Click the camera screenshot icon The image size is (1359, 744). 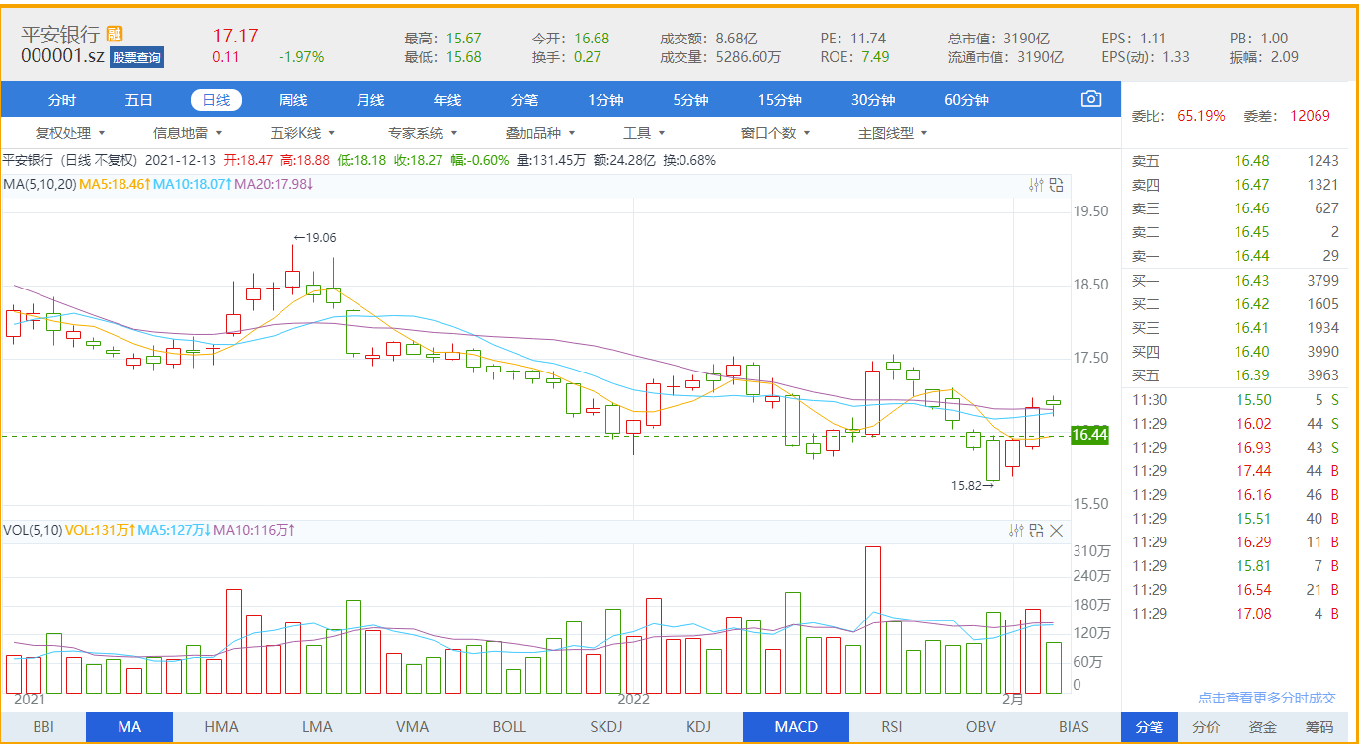point(1091,99)
